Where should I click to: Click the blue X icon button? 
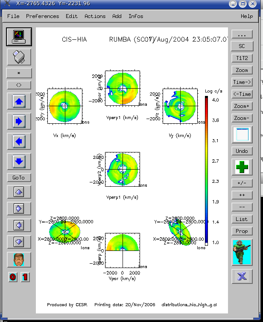242,276
